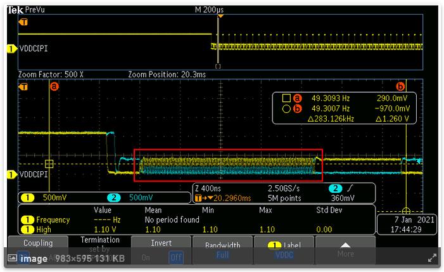The height and width of the screenshot is (272, 444).
Task: Click the M 200µs timebase readout
Action: point(209,10)
